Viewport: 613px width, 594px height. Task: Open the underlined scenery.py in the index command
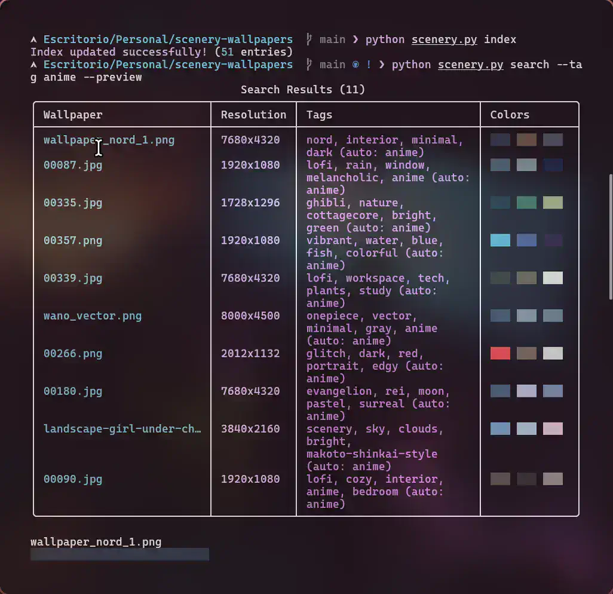pyautogui.click(x=445, y=39)
